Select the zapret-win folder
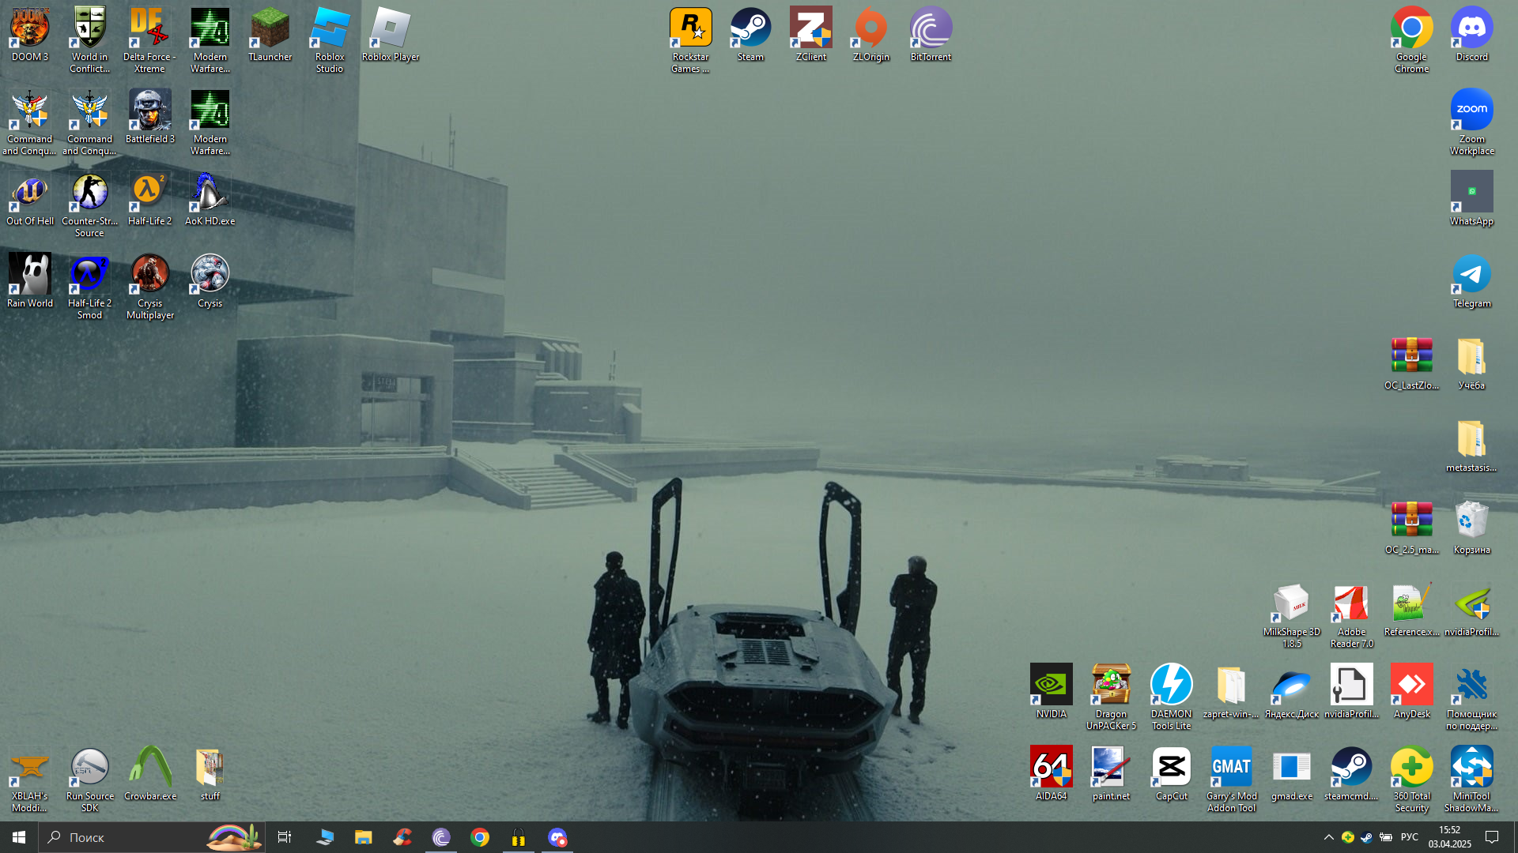 1231,693
